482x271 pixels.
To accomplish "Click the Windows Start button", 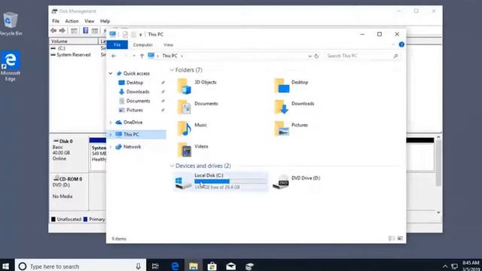I will click(x=6, y=266).
